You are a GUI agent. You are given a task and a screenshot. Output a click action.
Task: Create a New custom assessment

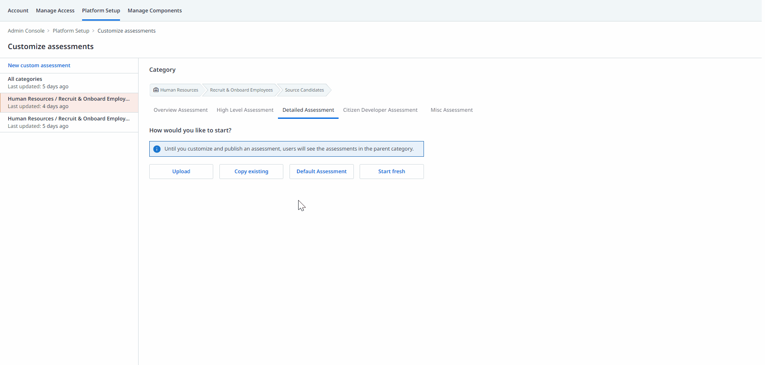(39, 66)
